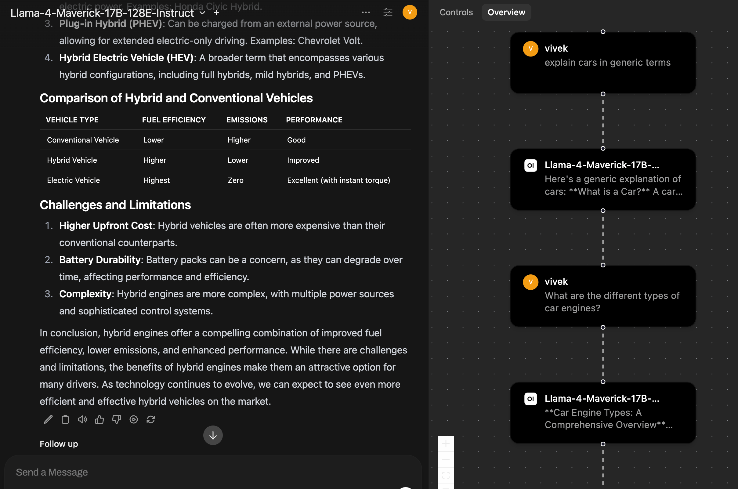Click the 'Hybrid Vehicle' table cell

pos(72,160)
